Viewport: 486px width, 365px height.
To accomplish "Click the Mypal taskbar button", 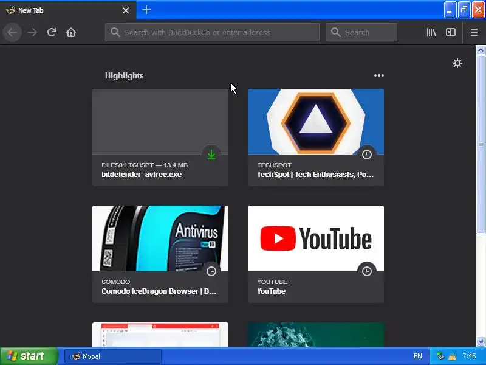I will (113, 356).
